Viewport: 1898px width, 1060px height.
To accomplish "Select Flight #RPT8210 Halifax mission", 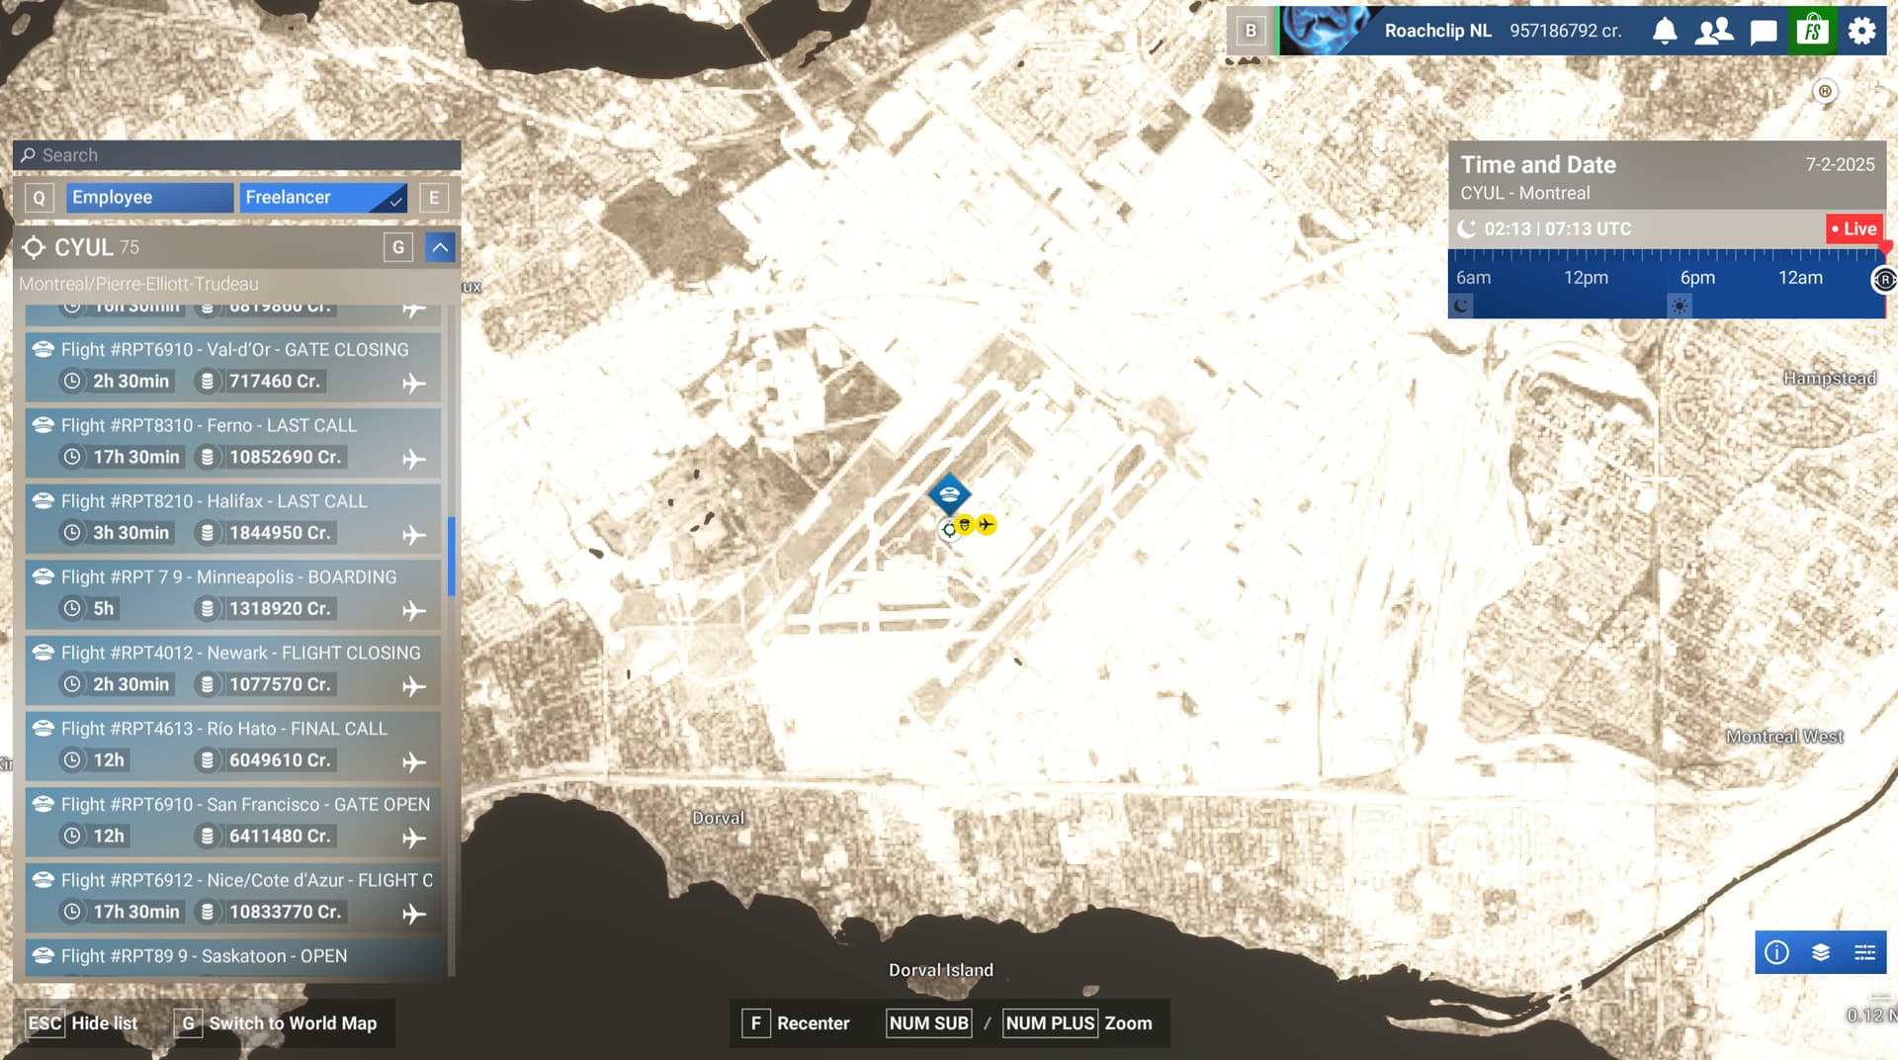I will point(233,518).
